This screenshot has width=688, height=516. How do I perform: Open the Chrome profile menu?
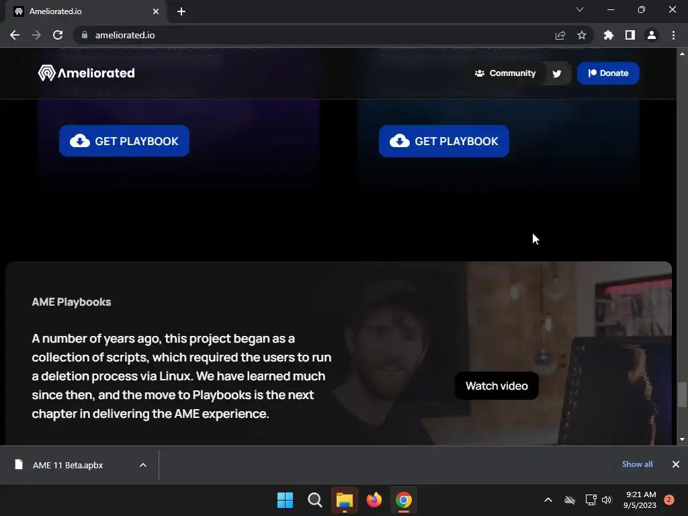652,35
